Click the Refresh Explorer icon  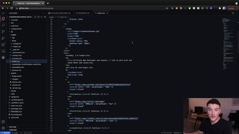pyautogui.click(x=41, y=17)
